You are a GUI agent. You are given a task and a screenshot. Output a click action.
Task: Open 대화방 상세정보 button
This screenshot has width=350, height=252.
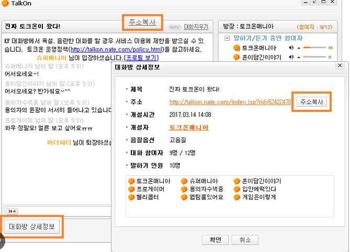click(x=32, y=226)
